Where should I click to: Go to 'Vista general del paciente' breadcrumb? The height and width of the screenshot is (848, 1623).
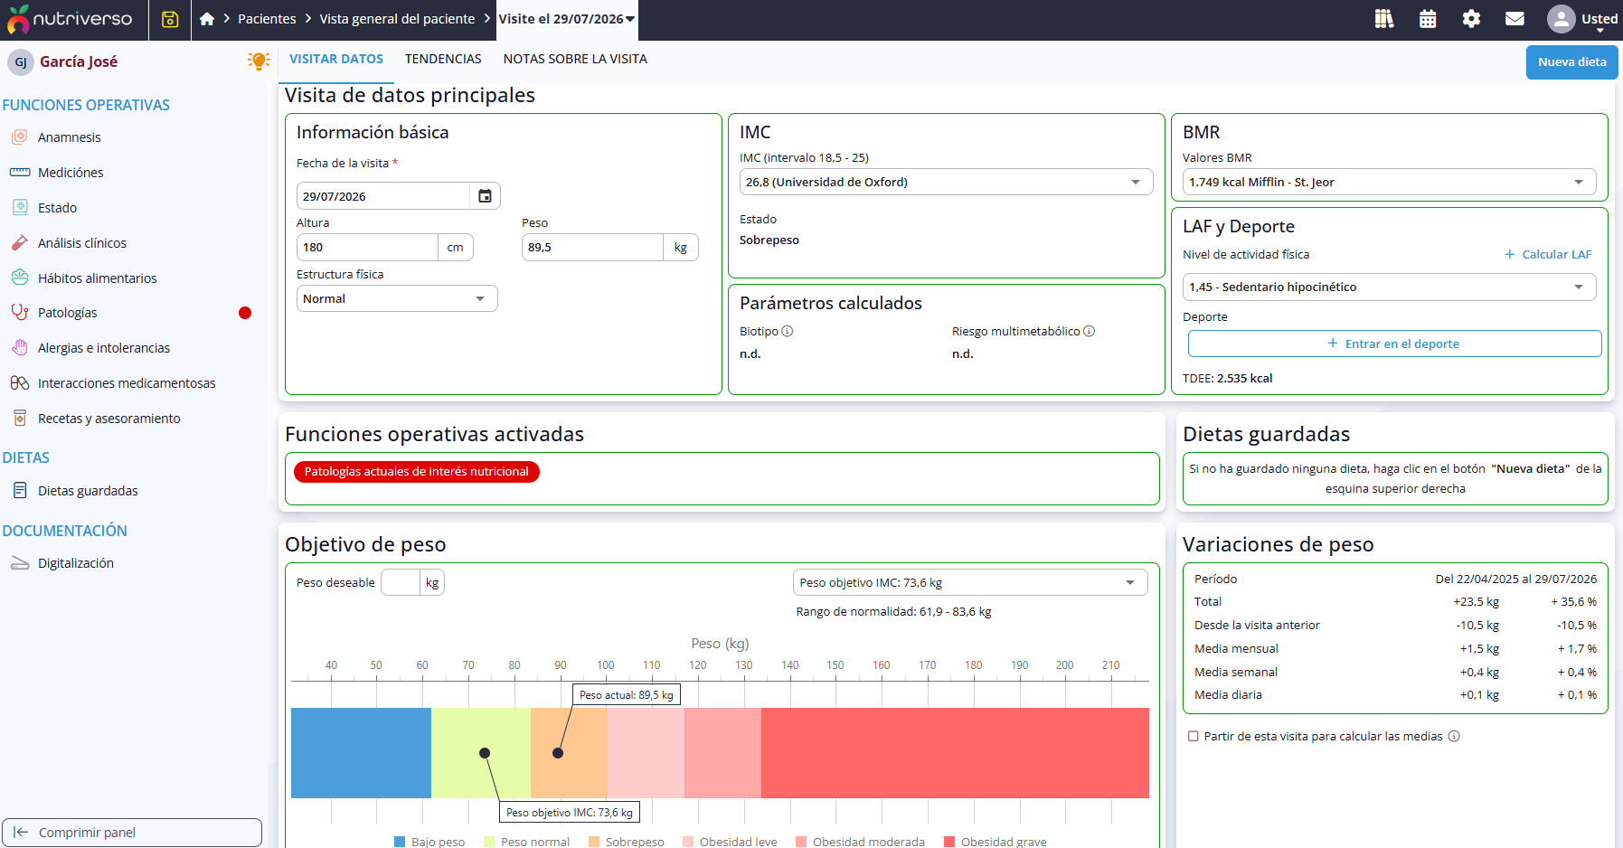pos(397,19)
